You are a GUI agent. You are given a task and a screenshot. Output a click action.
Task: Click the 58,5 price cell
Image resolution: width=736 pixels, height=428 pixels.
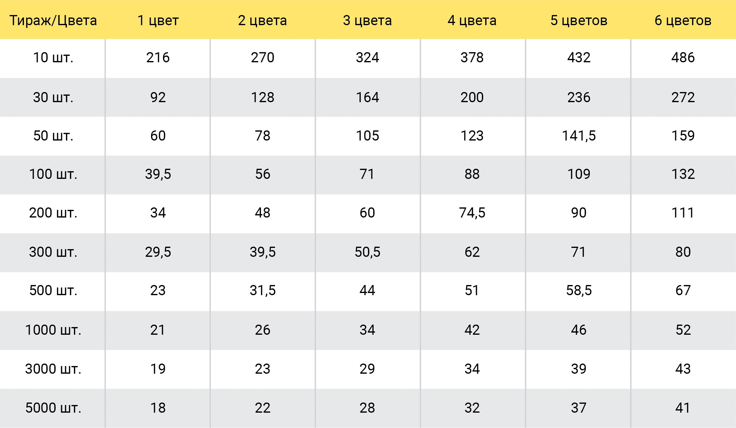click(x=579, y=290)
